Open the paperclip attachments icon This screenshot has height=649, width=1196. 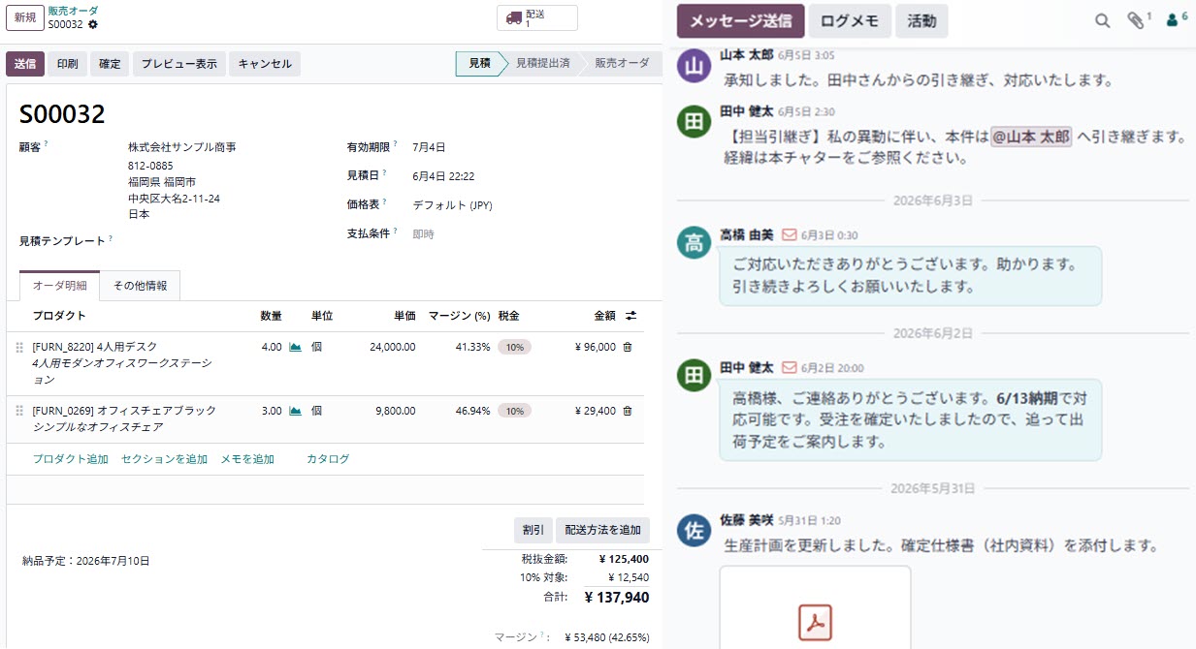[1138, 19]
